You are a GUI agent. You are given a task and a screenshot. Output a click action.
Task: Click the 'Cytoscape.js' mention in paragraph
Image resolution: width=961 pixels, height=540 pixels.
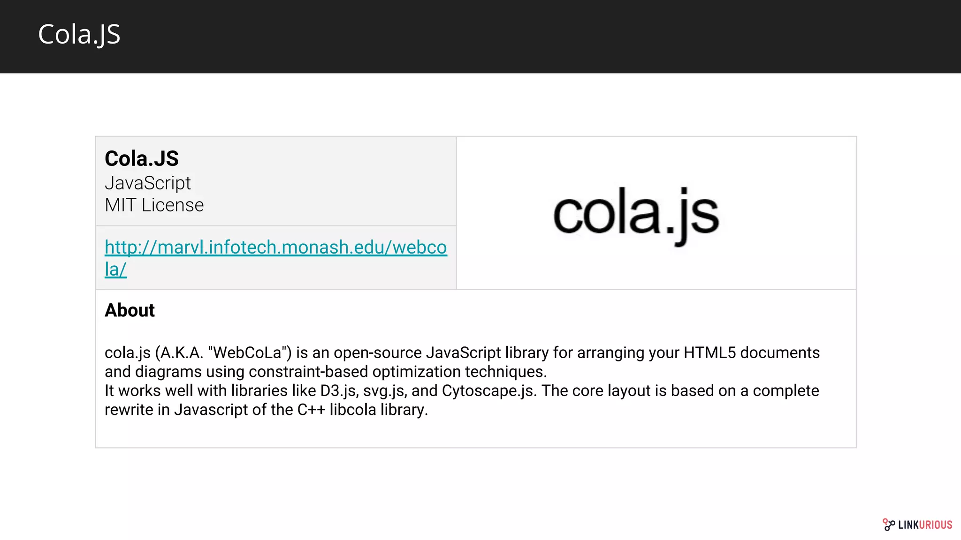tap(488, 391)
